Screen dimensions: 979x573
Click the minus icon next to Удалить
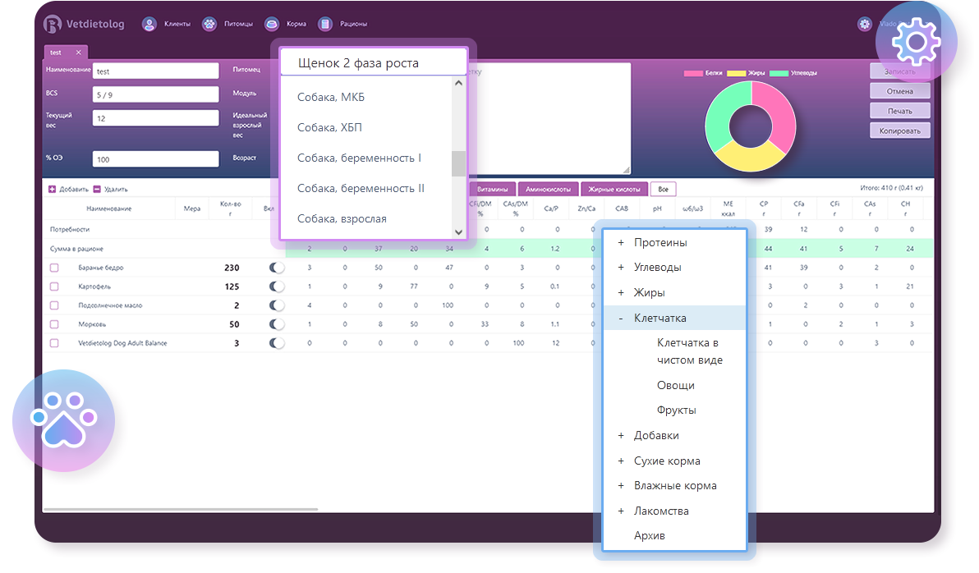[x=97, y=189]
